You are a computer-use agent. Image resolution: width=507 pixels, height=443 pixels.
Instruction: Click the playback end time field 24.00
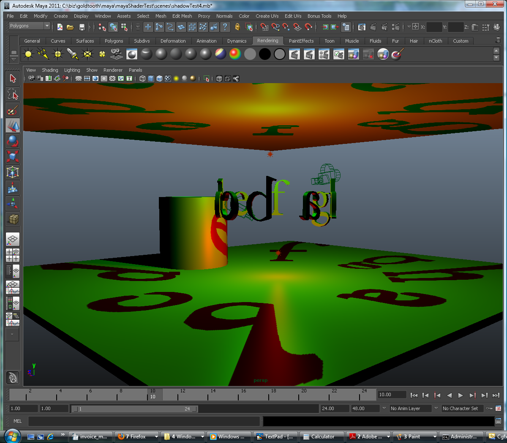(x=334, y=408)
